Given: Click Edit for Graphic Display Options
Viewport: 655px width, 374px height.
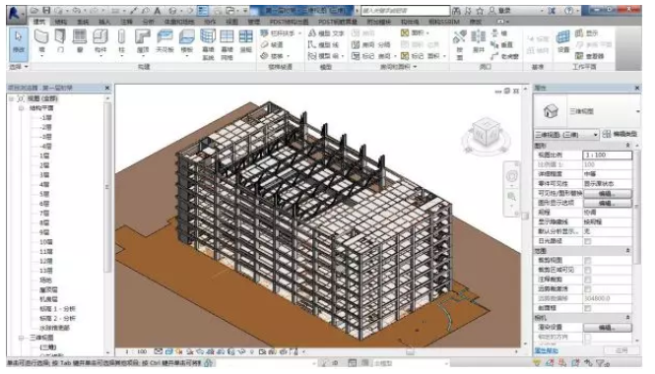Looking at the screenshot, I should click(608, 203).
